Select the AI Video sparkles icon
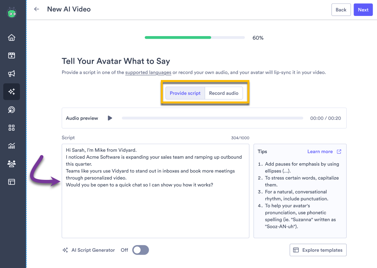Image resolution: width=377 pixels, height=268 pixels. (11, 92)
